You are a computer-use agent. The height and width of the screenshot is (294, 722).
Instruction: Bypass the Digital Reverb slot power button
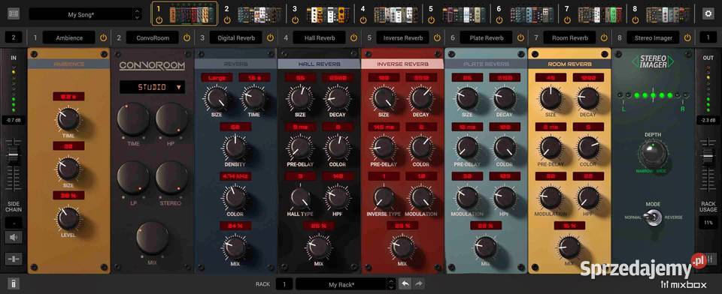tap(270, 37)
